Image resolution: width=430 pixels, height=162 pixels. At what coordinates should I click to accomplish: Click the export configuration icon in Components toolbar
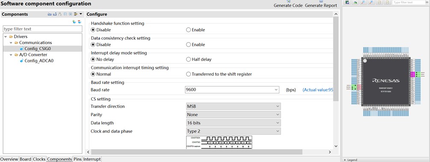[x=55, y=14]
